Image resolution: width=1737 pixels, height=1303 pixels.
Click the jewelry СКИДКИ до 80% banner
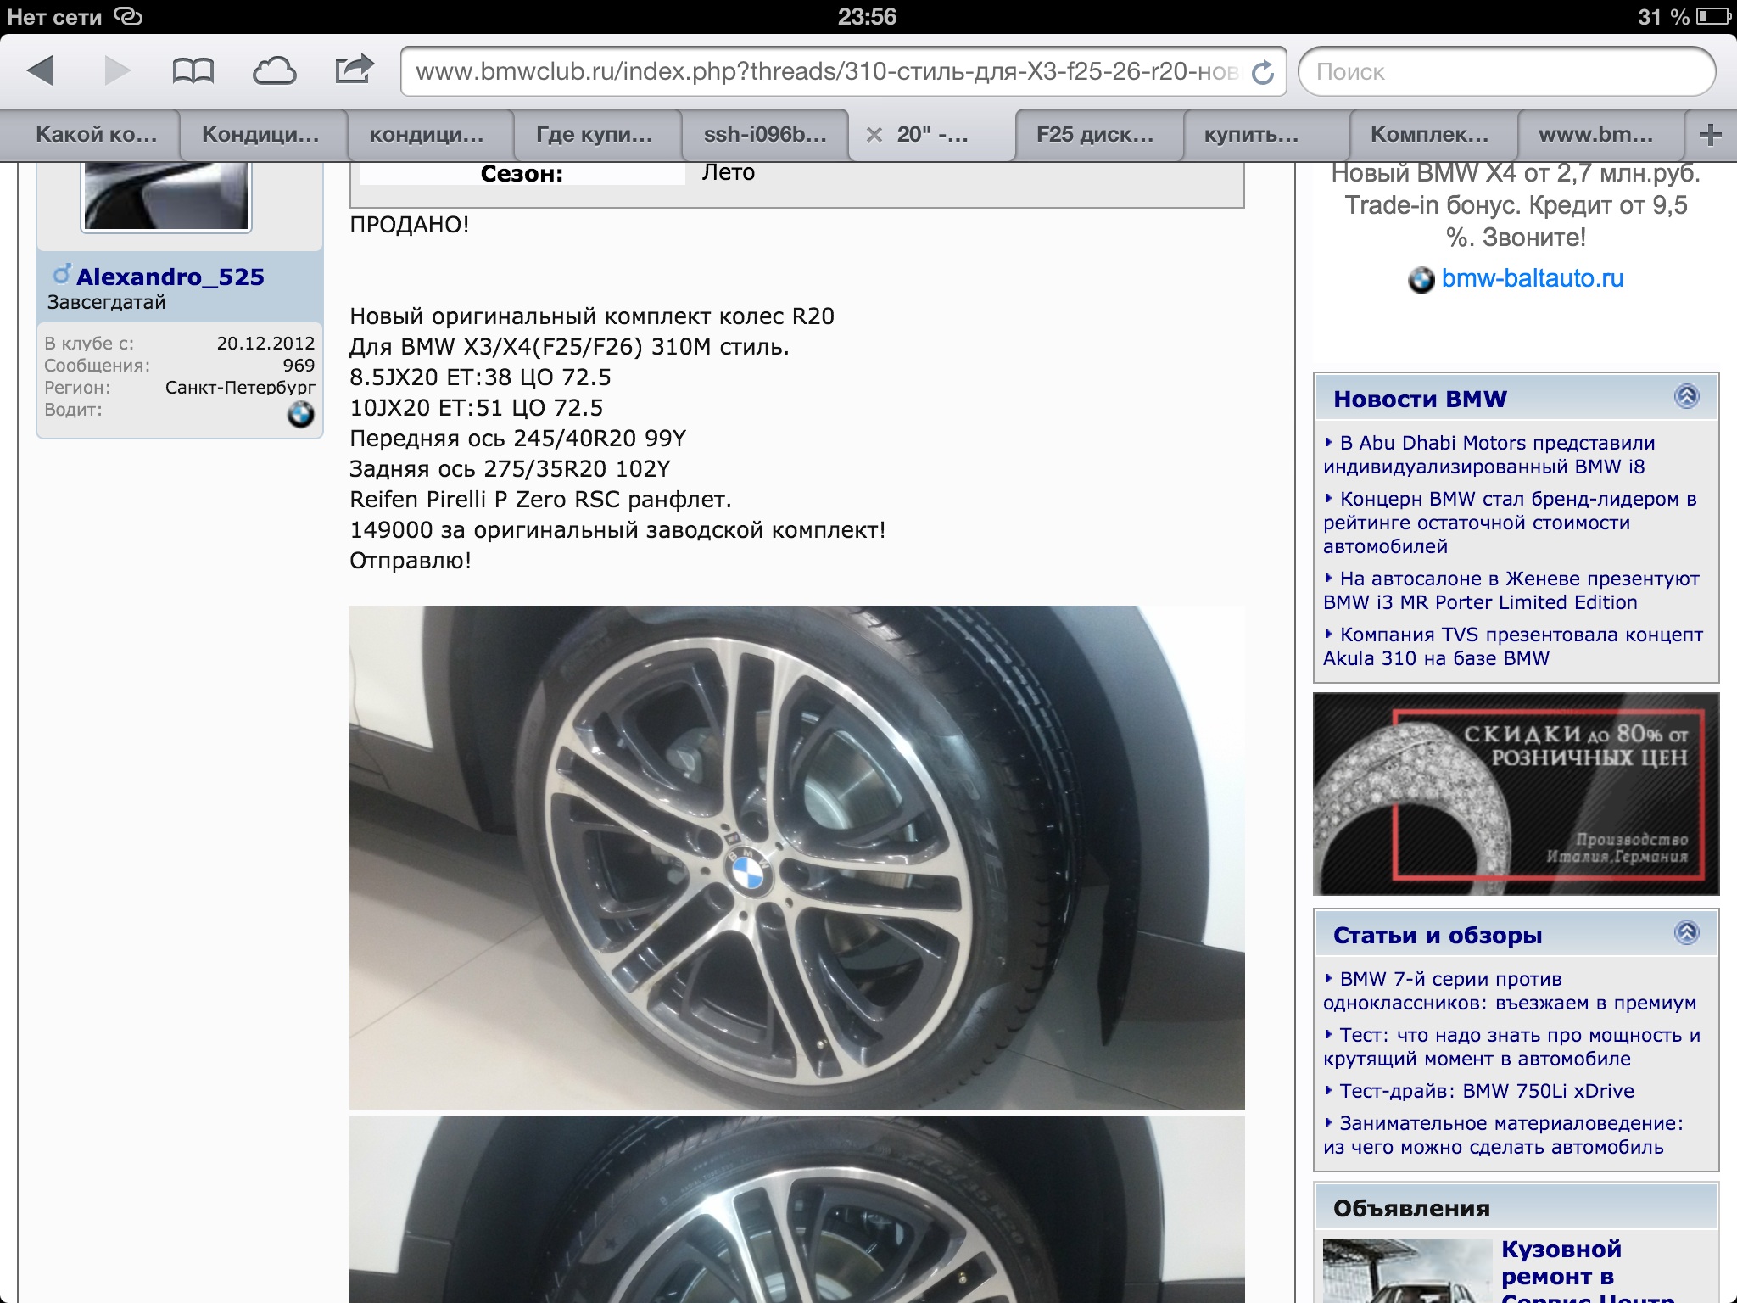coord(1516,794)
